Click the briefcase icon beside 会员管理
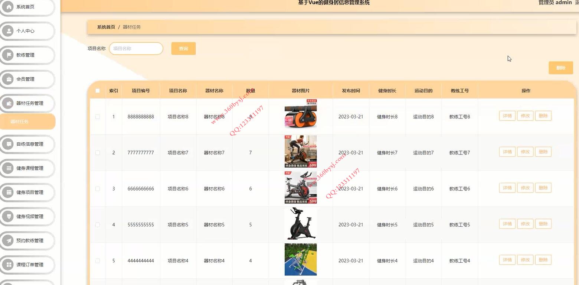This screenshot has height=285, width=579. 8,79
